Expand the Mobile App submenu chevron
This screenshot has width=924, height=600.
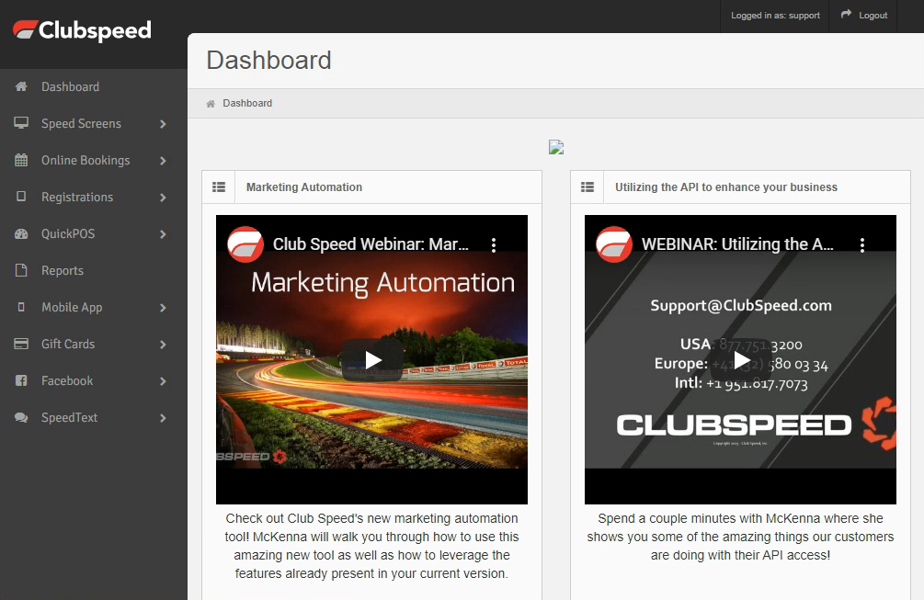[x=164, y=308]
